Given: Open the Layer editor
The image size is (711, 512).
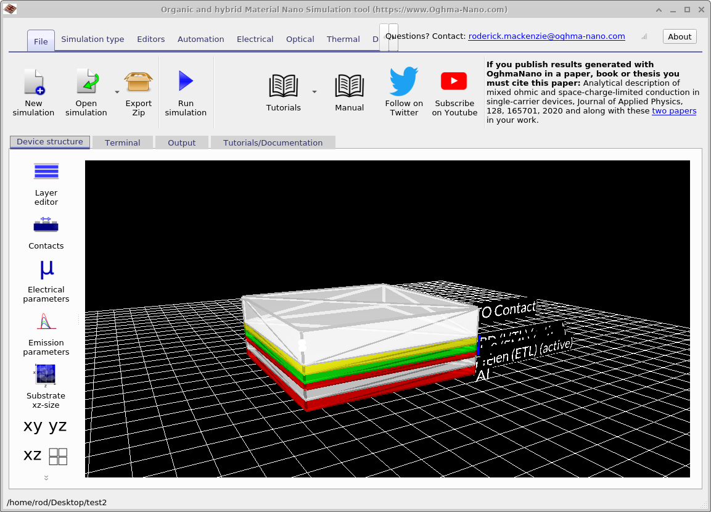Looking at the screenshot, I should [x=46, y=179].
